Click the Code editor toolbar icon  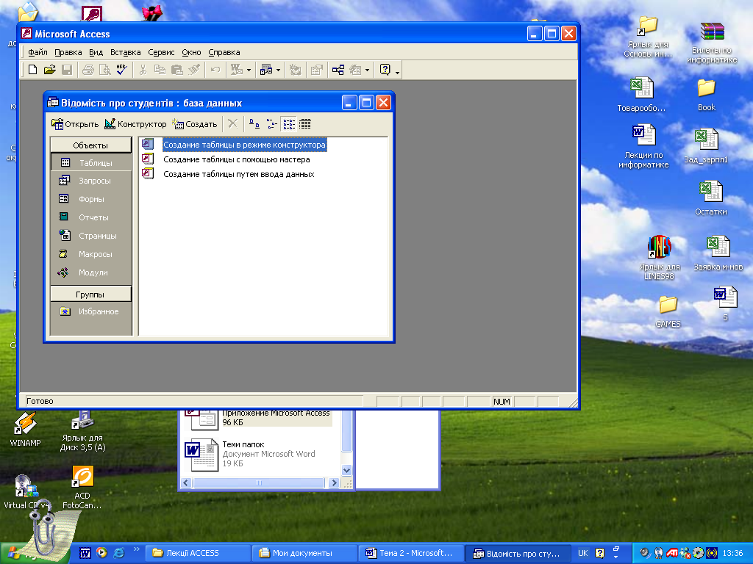(296, 70)
